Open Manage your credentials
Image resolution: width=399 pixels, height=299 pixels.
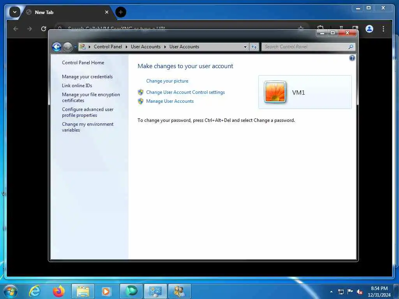(x=87, y=77)
